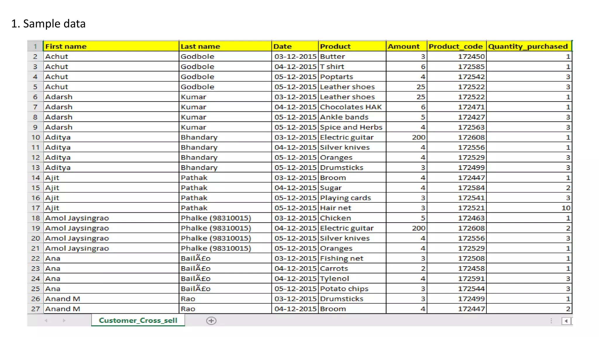Select the First name header cell
The height and width of the screenshot is (337, 599).
[111, 46]
